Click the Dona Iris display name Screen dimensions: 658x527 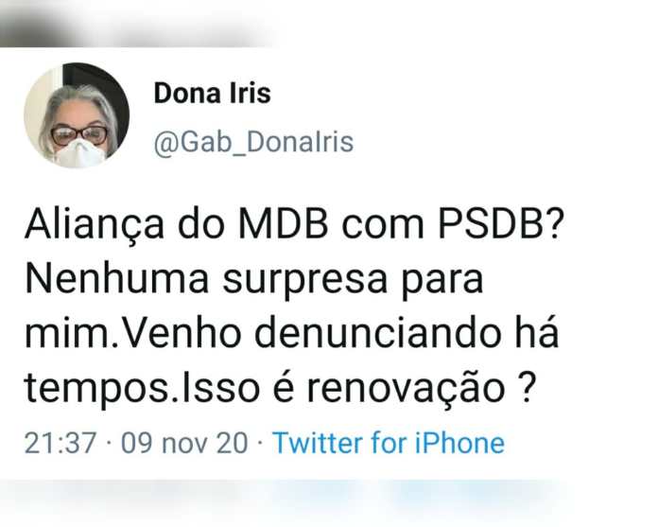(x=213, y=94)
